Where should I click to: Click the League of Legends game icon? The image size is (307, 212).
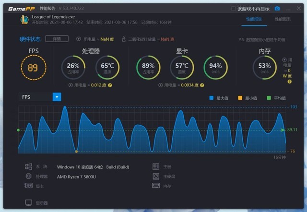click(x=24, y=20)
